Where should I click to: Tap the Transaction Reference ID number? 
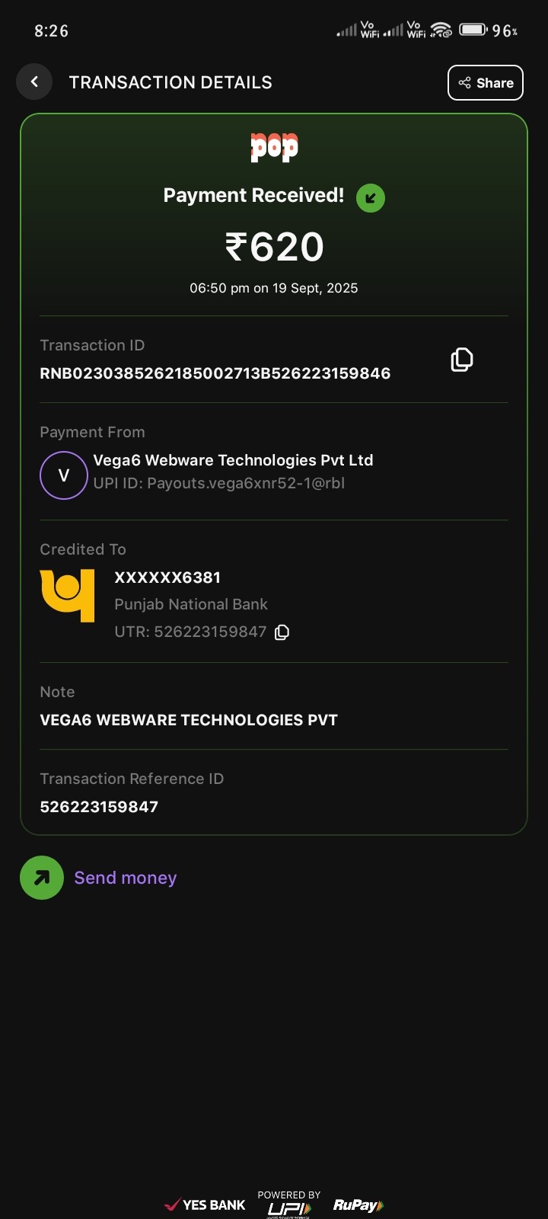[99, 807]
